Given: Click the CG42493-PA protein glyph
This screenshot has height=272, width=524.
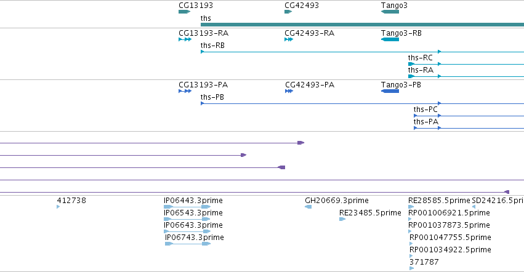Looking at the screenshot, I should click(x=289, y=91).
